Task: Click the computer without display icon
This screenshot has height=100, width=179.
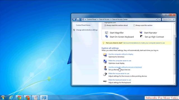Action: point(105,55)
